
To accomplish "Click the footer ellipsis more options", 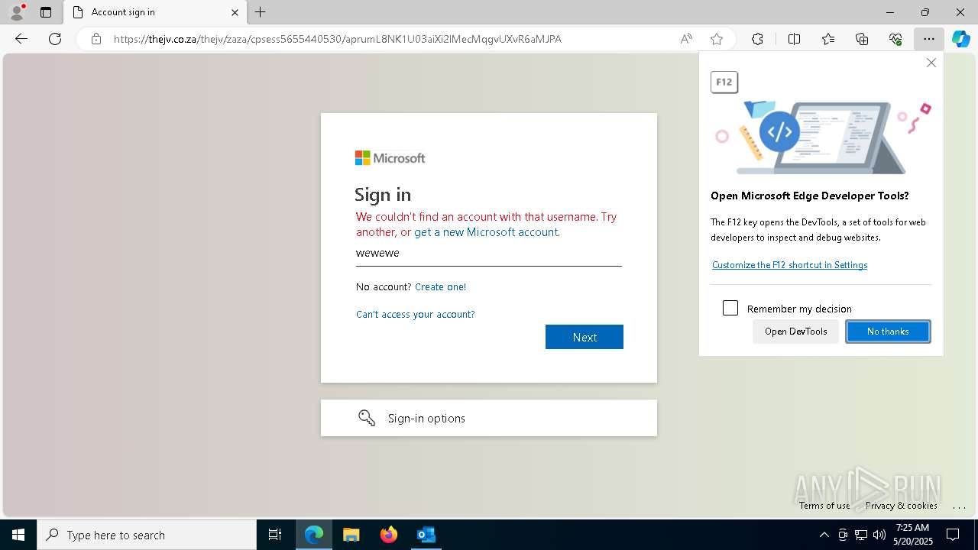I will [960, 506].
